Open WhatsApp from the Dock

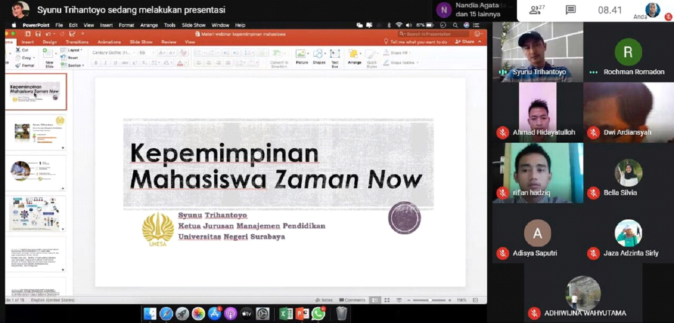(318, 313)
